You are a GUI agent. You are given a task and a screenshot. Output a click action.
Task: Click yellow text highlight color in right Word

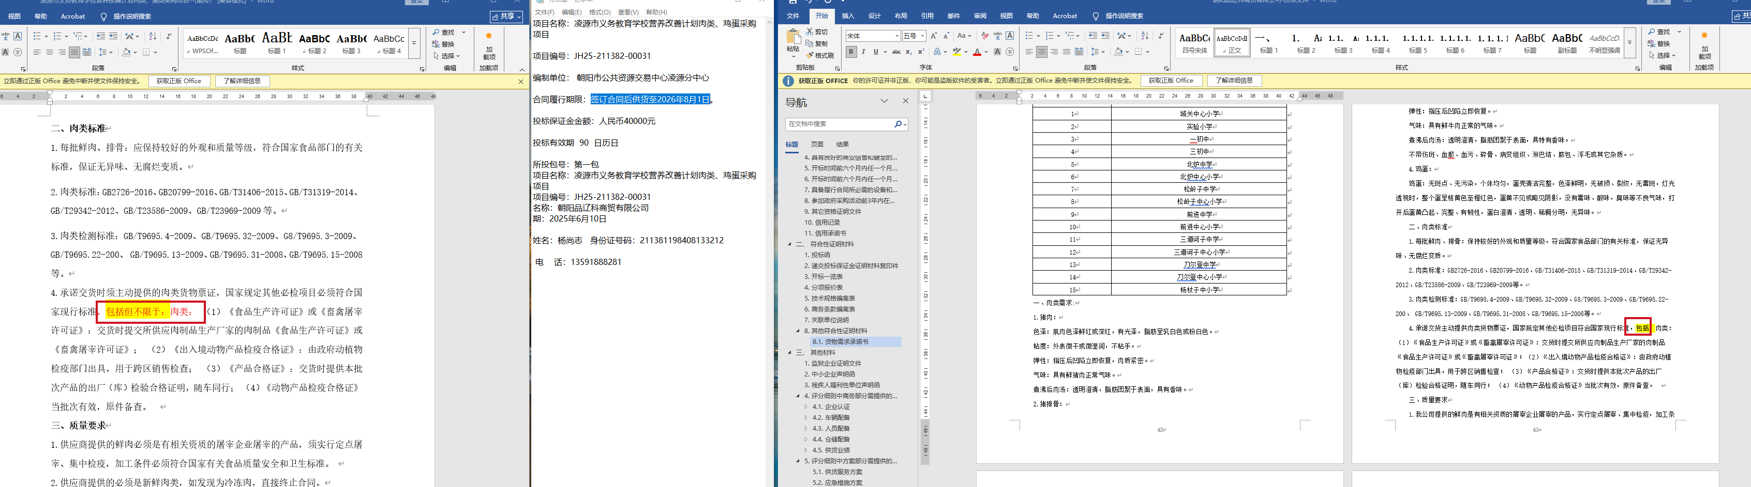(957, 52)
